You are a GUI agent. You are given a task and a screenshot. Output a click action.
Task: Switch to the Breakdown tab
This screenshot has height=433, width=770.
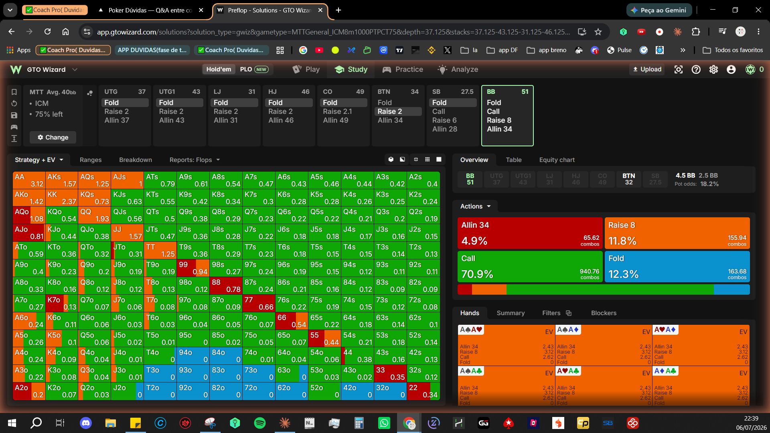coord(136,160)
